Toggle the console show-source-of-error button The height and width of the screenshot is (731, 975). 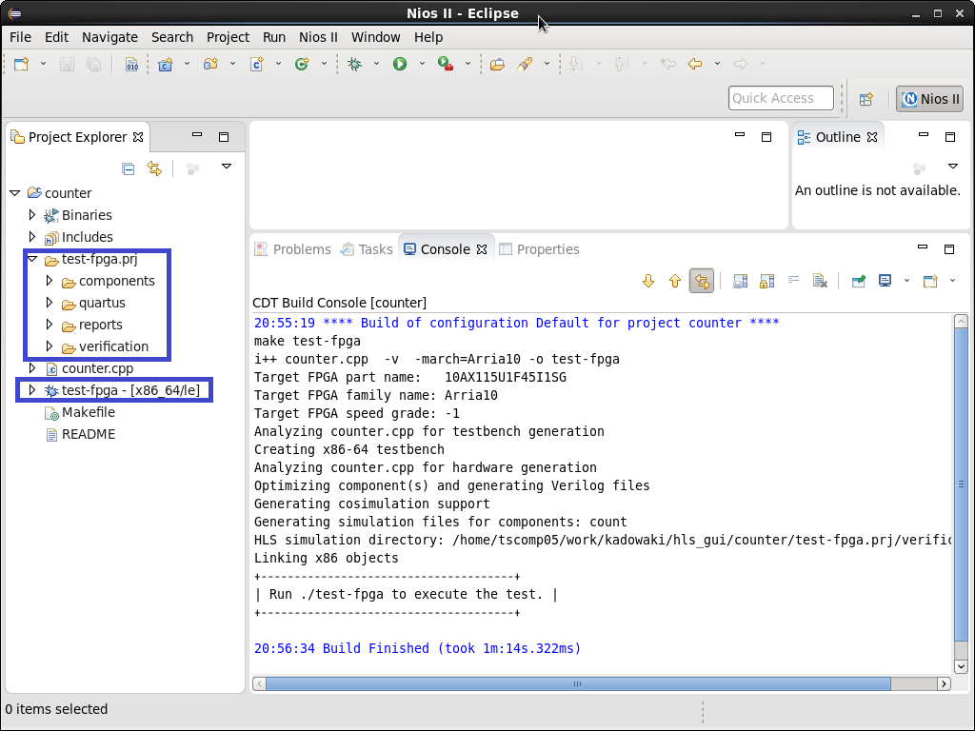coord(702,281)
